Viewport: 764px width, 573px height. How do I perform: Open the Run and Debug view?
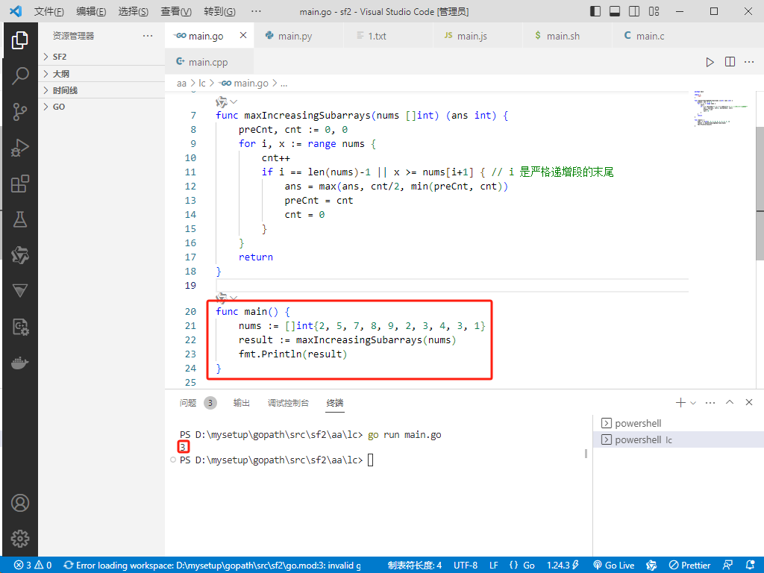point(19,148)
